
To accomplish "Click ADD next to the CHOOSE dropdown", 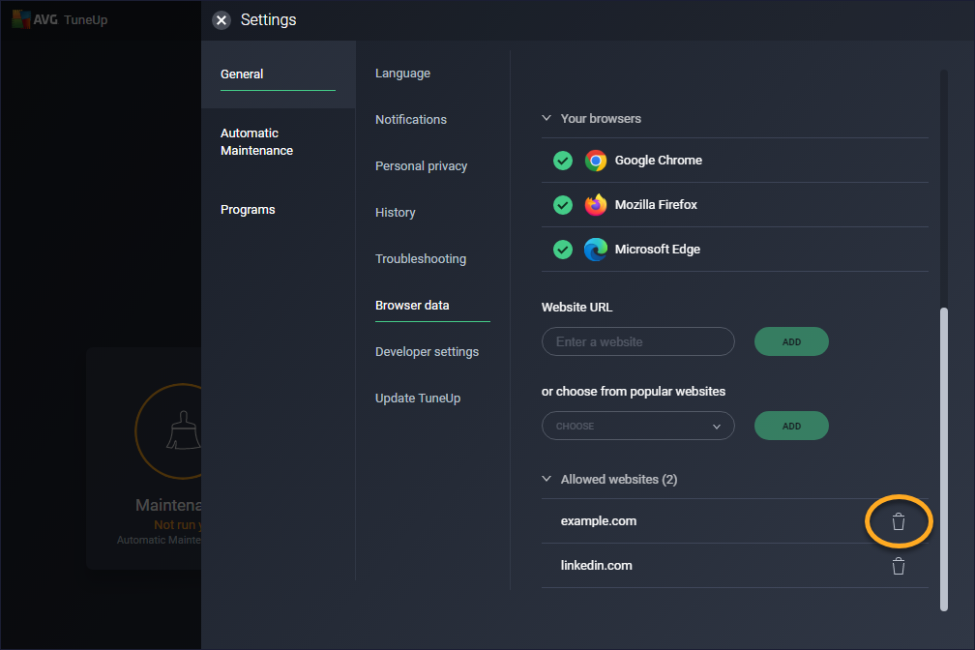I will point(791,426).
